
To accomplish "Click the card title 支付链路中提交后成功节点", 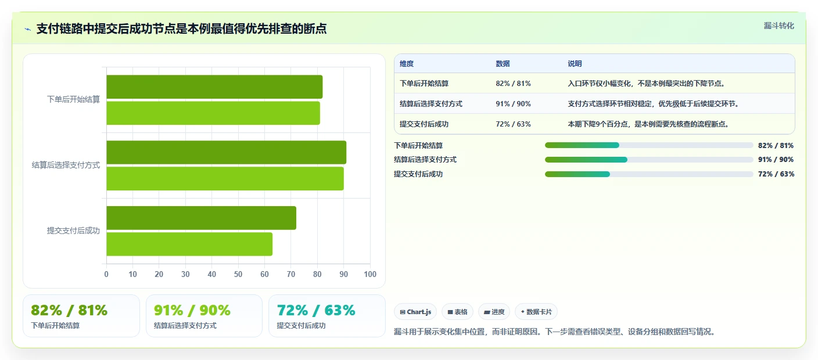I will pyautogui.click(x=181, y=29).
